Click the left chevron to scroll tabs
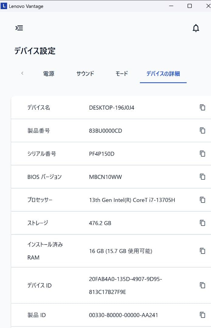Image resolution: width=211 pixels, height=328 pixels. pyautogui.click(x=22, y=73)
